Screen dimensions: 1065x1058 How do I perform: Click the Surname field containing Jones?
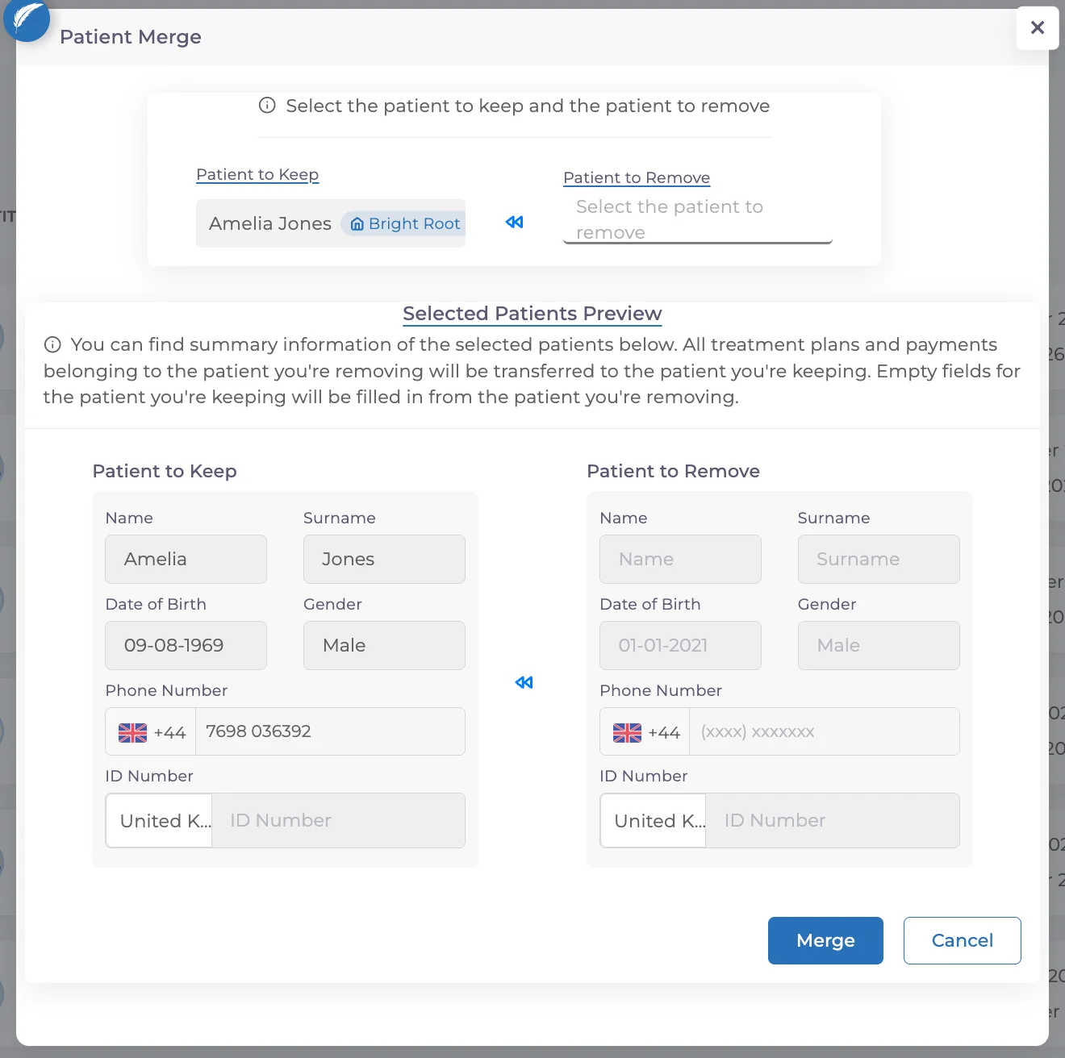click(384, 559)
